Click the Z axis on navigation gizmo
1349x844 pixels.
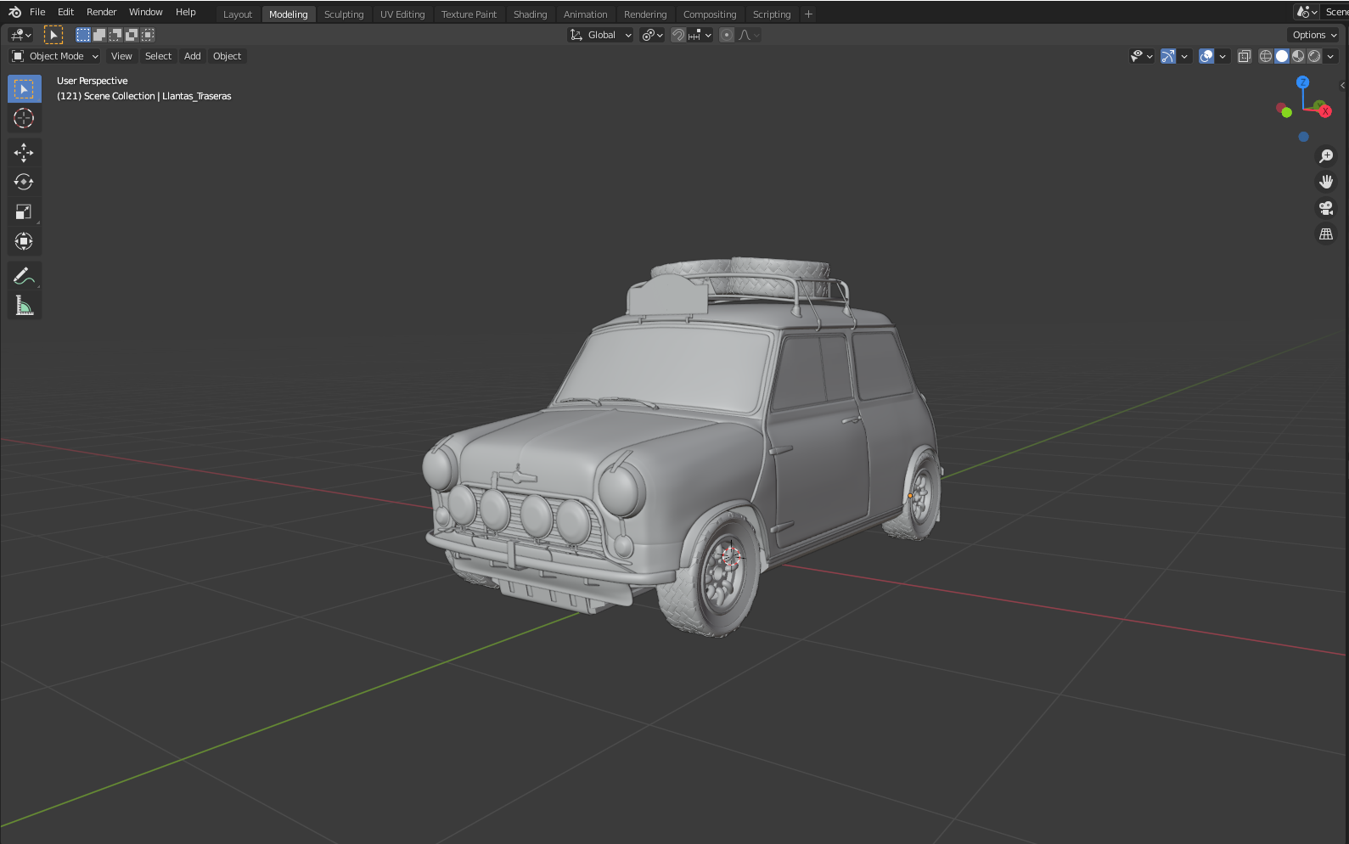tap(1302, 82)
